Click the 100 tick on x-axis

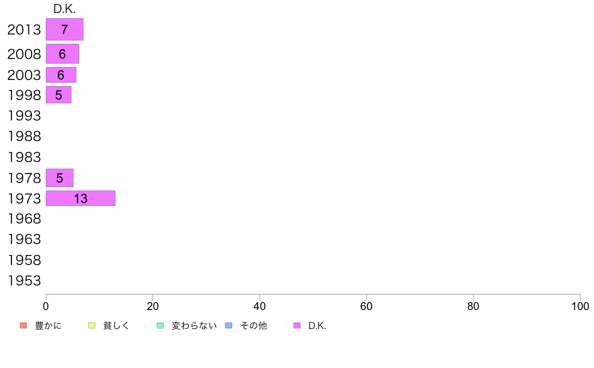tap(580, 306)
